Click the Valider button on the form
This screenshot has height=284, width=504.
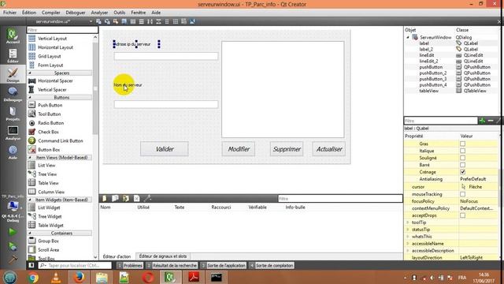[165, 149]
